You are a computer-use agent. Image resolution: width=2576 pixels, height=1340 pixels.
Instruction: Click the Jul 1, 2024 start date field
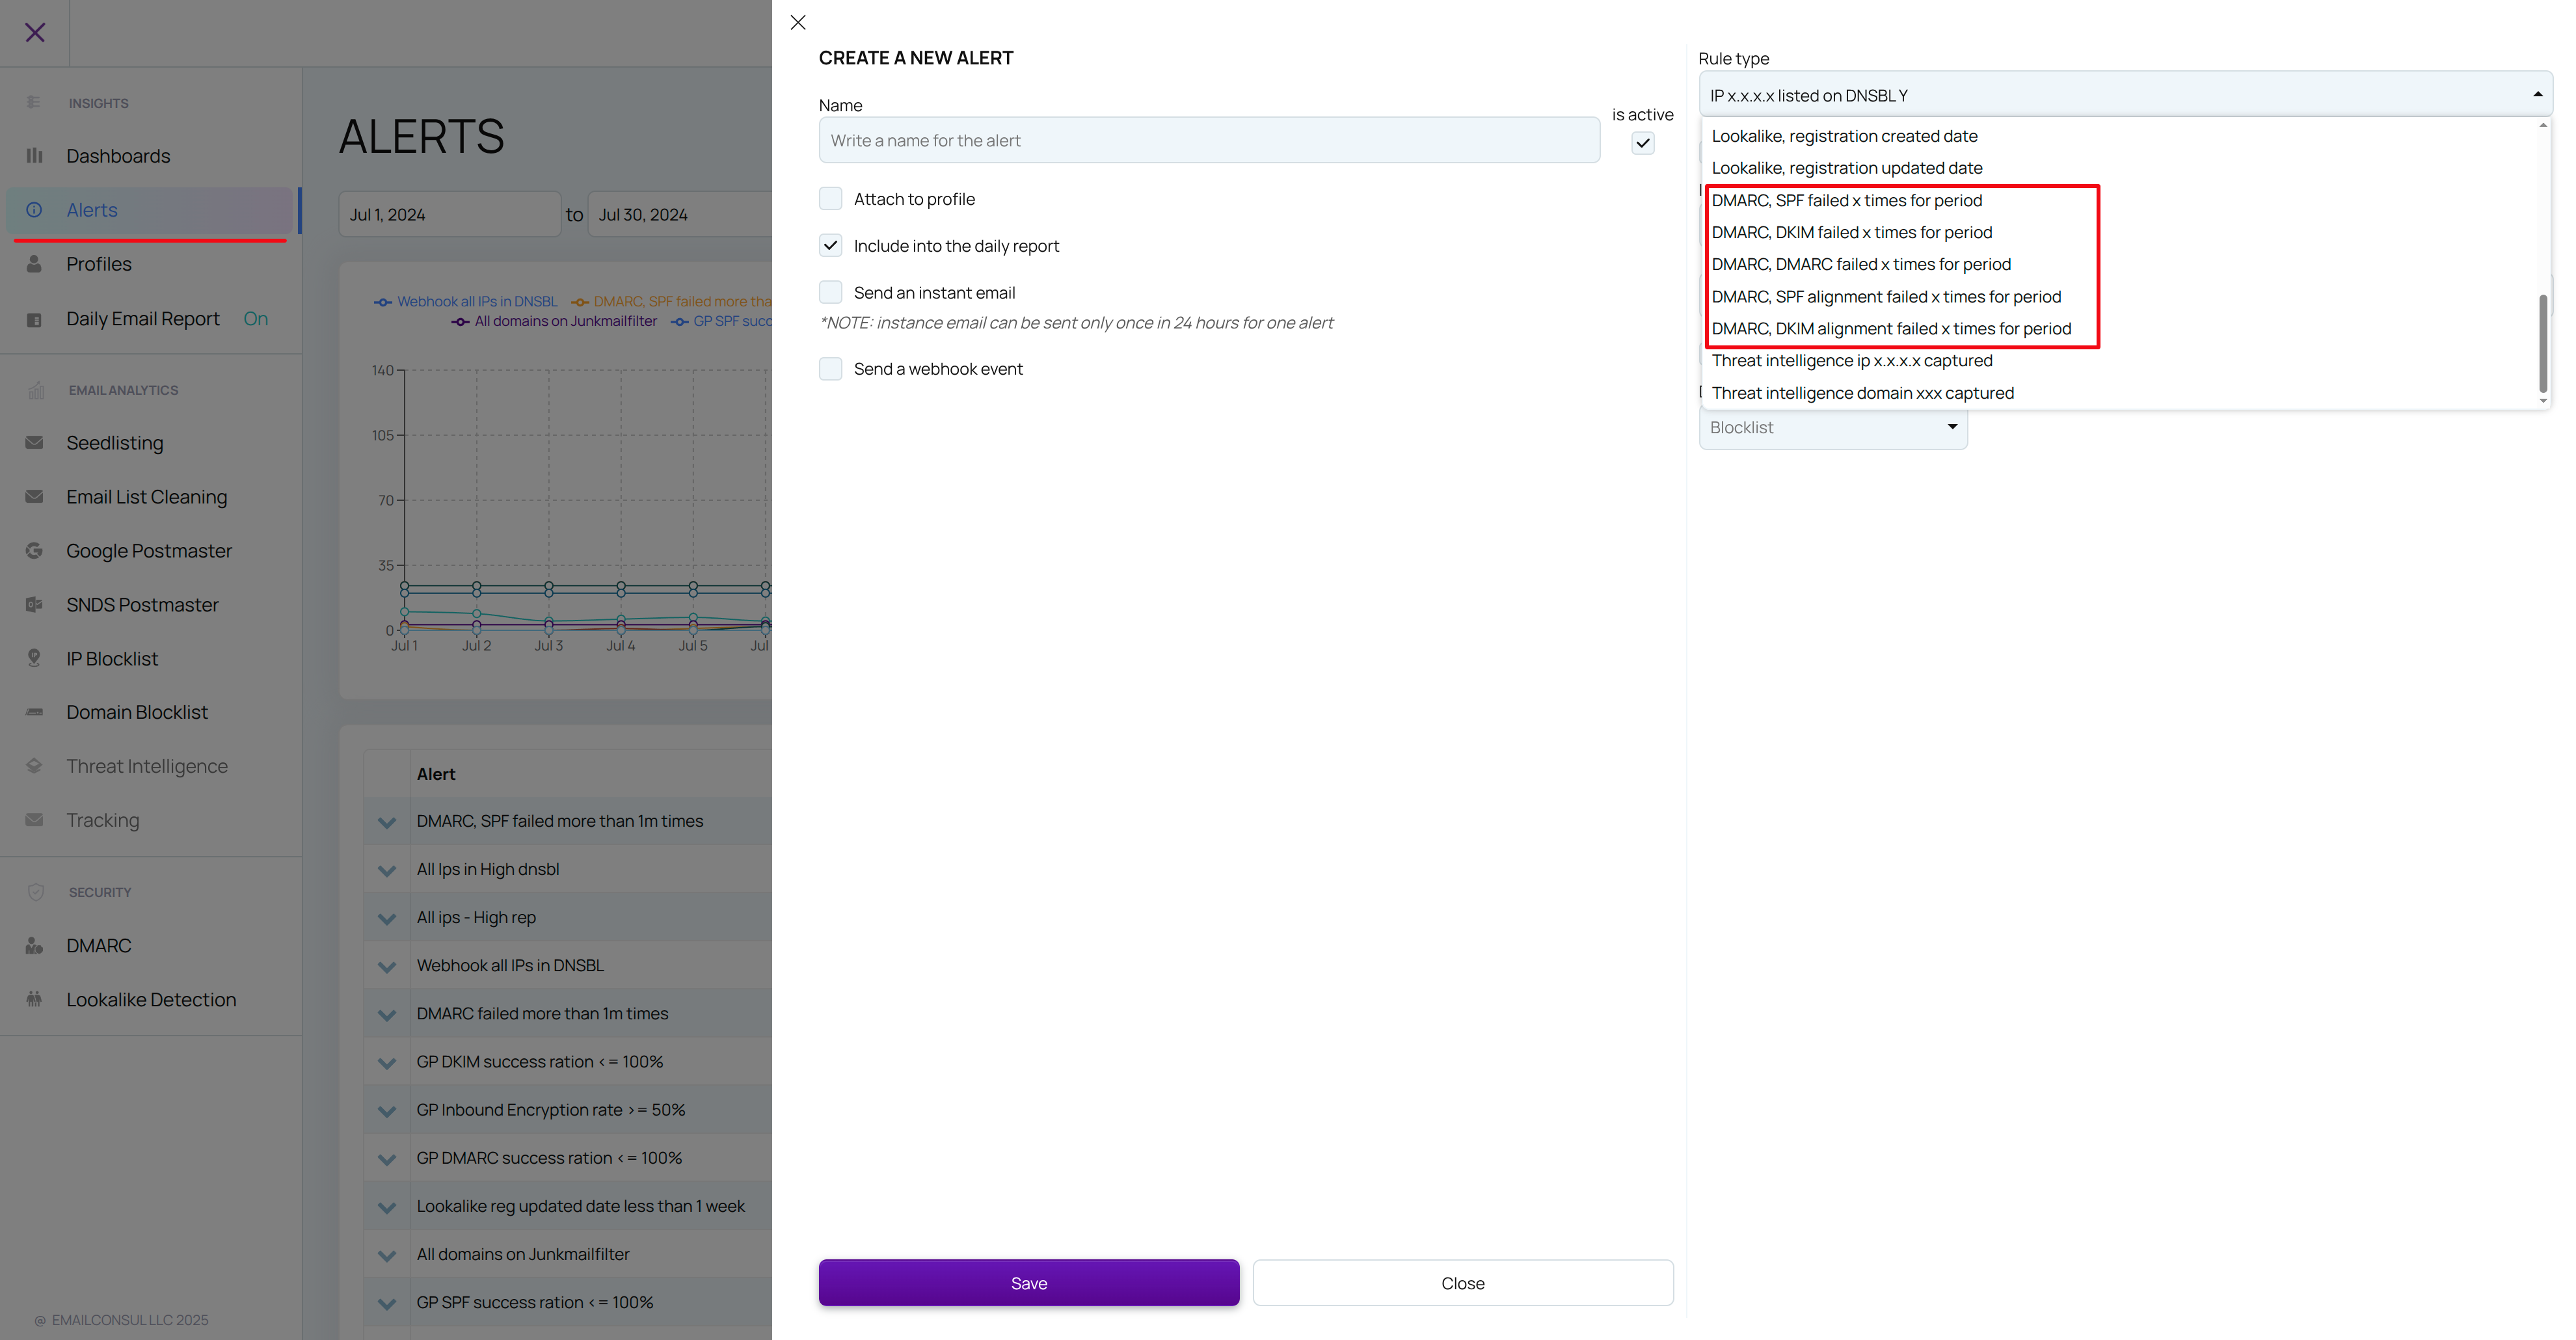tap(449, 214)
